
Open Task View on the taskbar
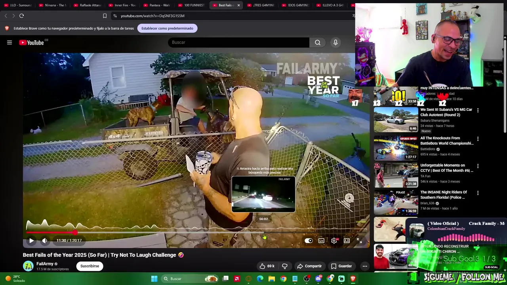(225, 279)
